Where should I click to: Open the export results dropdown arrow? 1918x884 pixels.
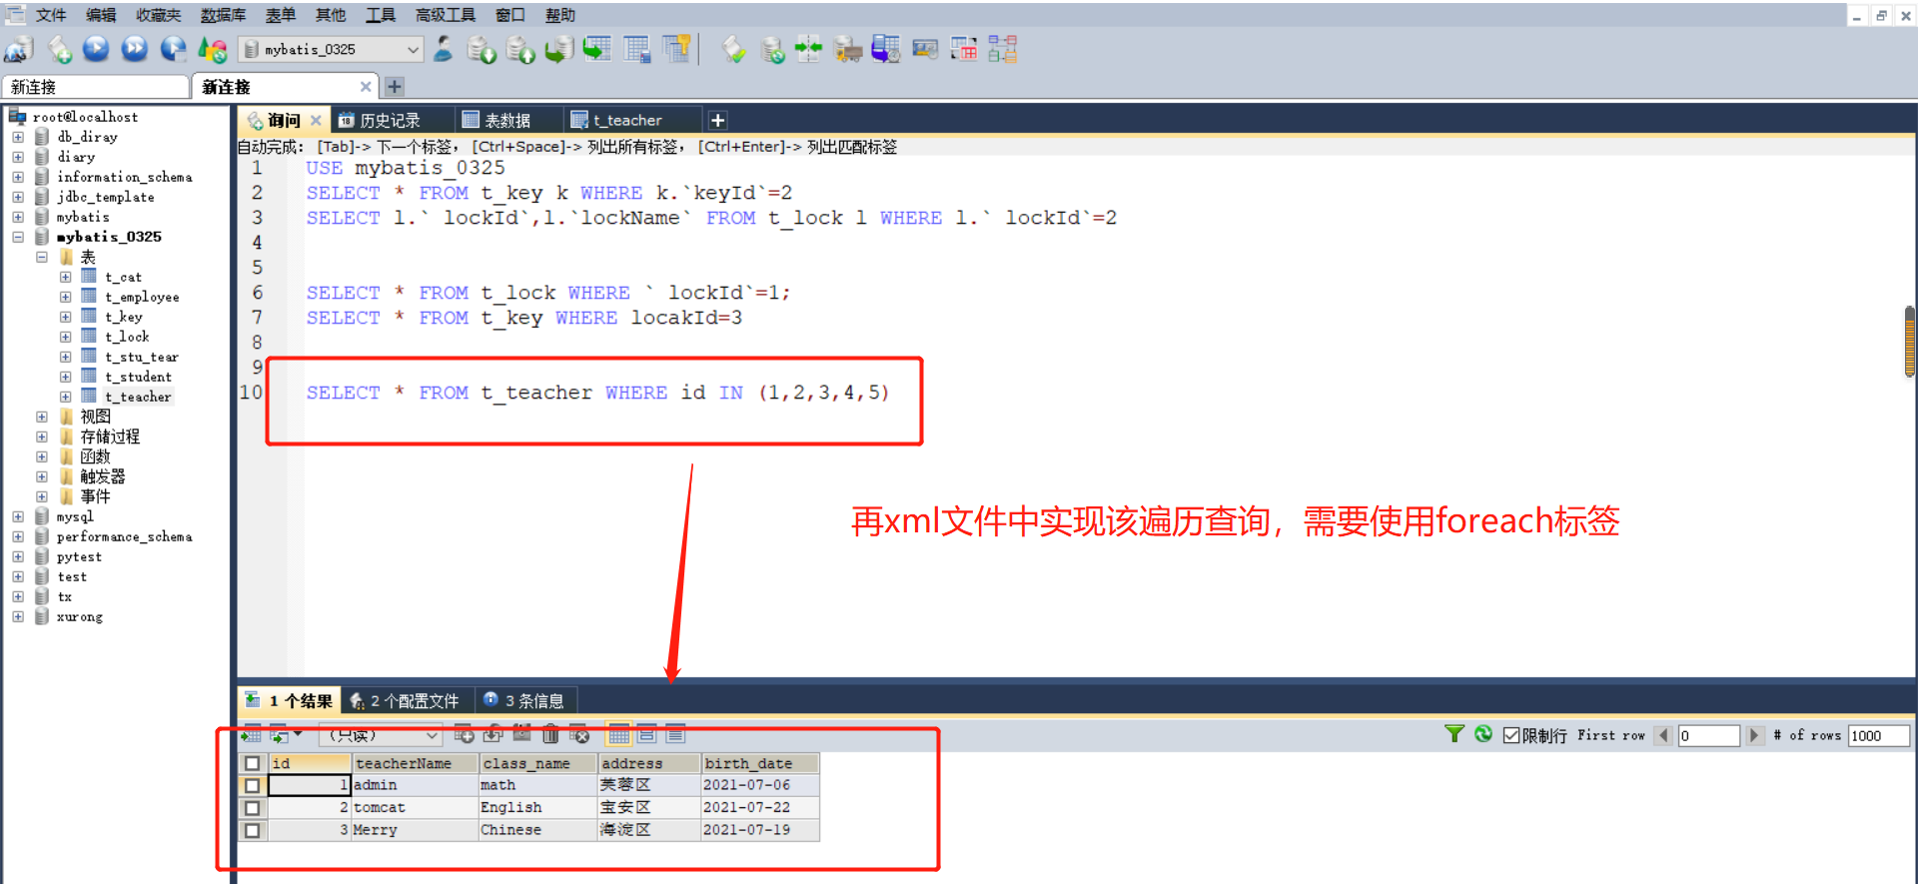(x=298, y=734)
